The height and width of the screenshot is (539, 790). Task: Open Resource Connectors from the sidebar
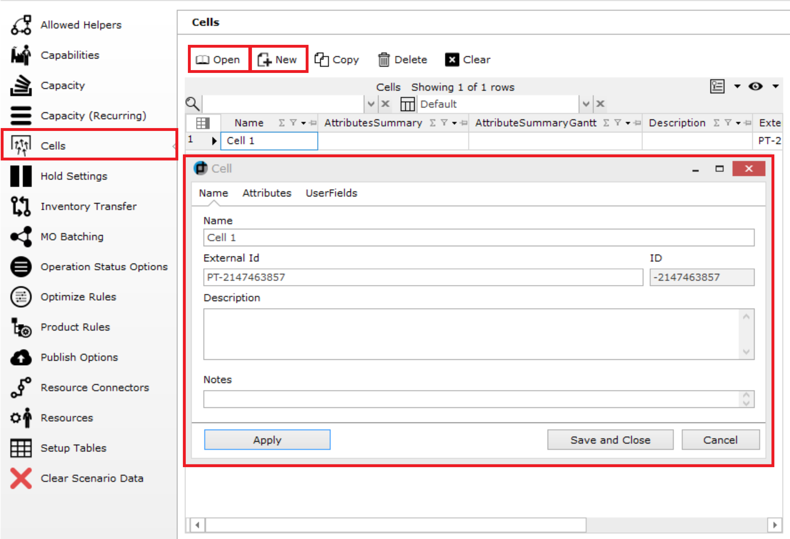coord(95,387)
